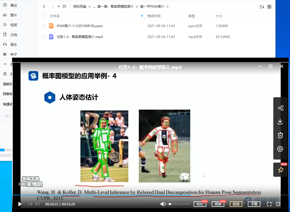Screen dimensions: 290x212
Task: Click the lock icon in sidebar
Action: click(5, 74)
